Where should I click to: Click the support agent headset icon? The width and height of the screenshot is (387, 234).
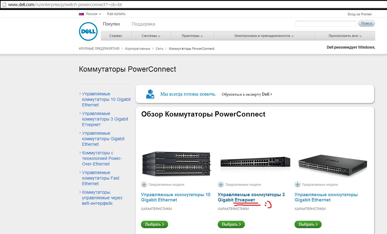coord(150,94)
